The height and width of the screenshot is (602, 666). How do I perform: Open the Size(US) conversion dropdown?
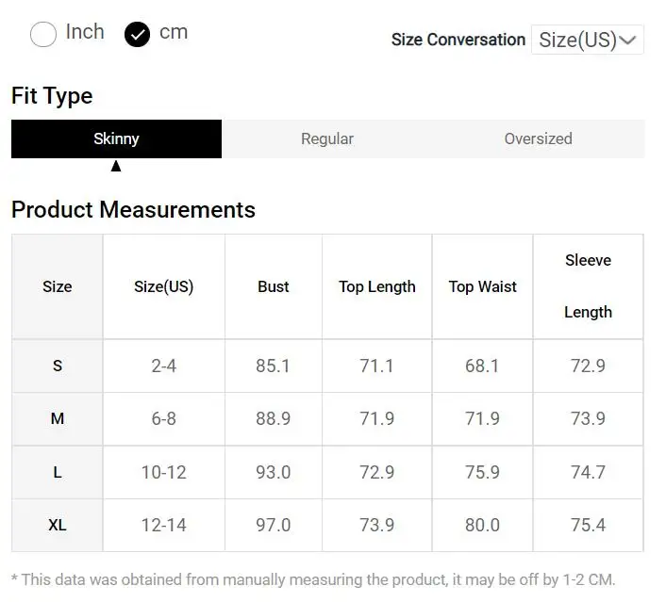point(587,40)
